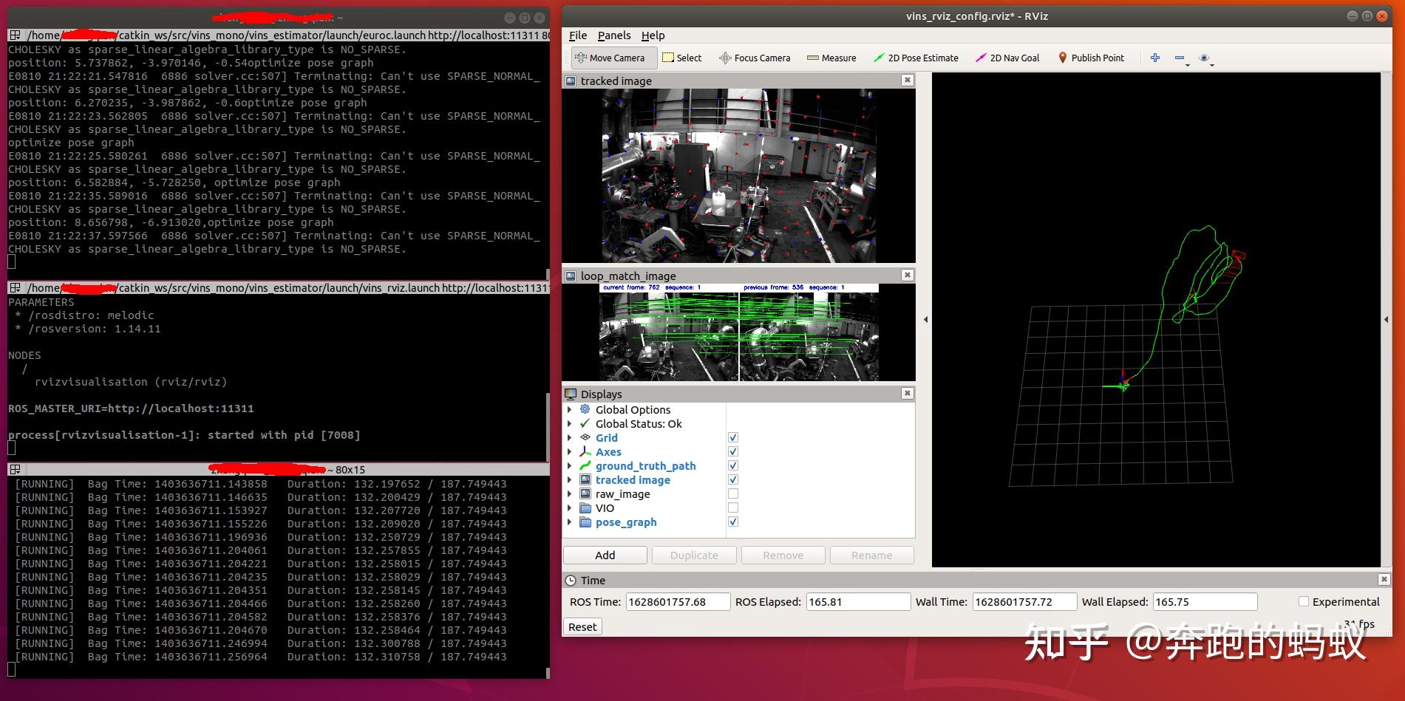
Task: Disable the Grid display checkbox
Action: click(733, 437)
